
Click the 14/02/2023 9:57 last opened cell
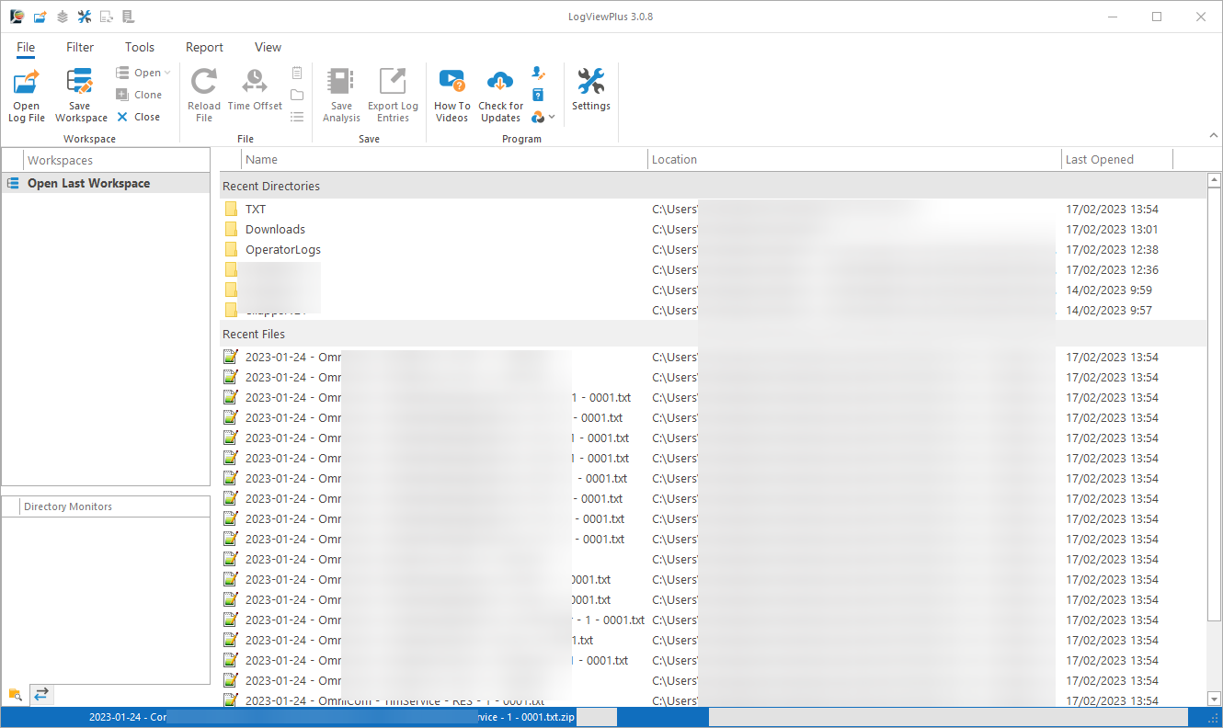1109,310
